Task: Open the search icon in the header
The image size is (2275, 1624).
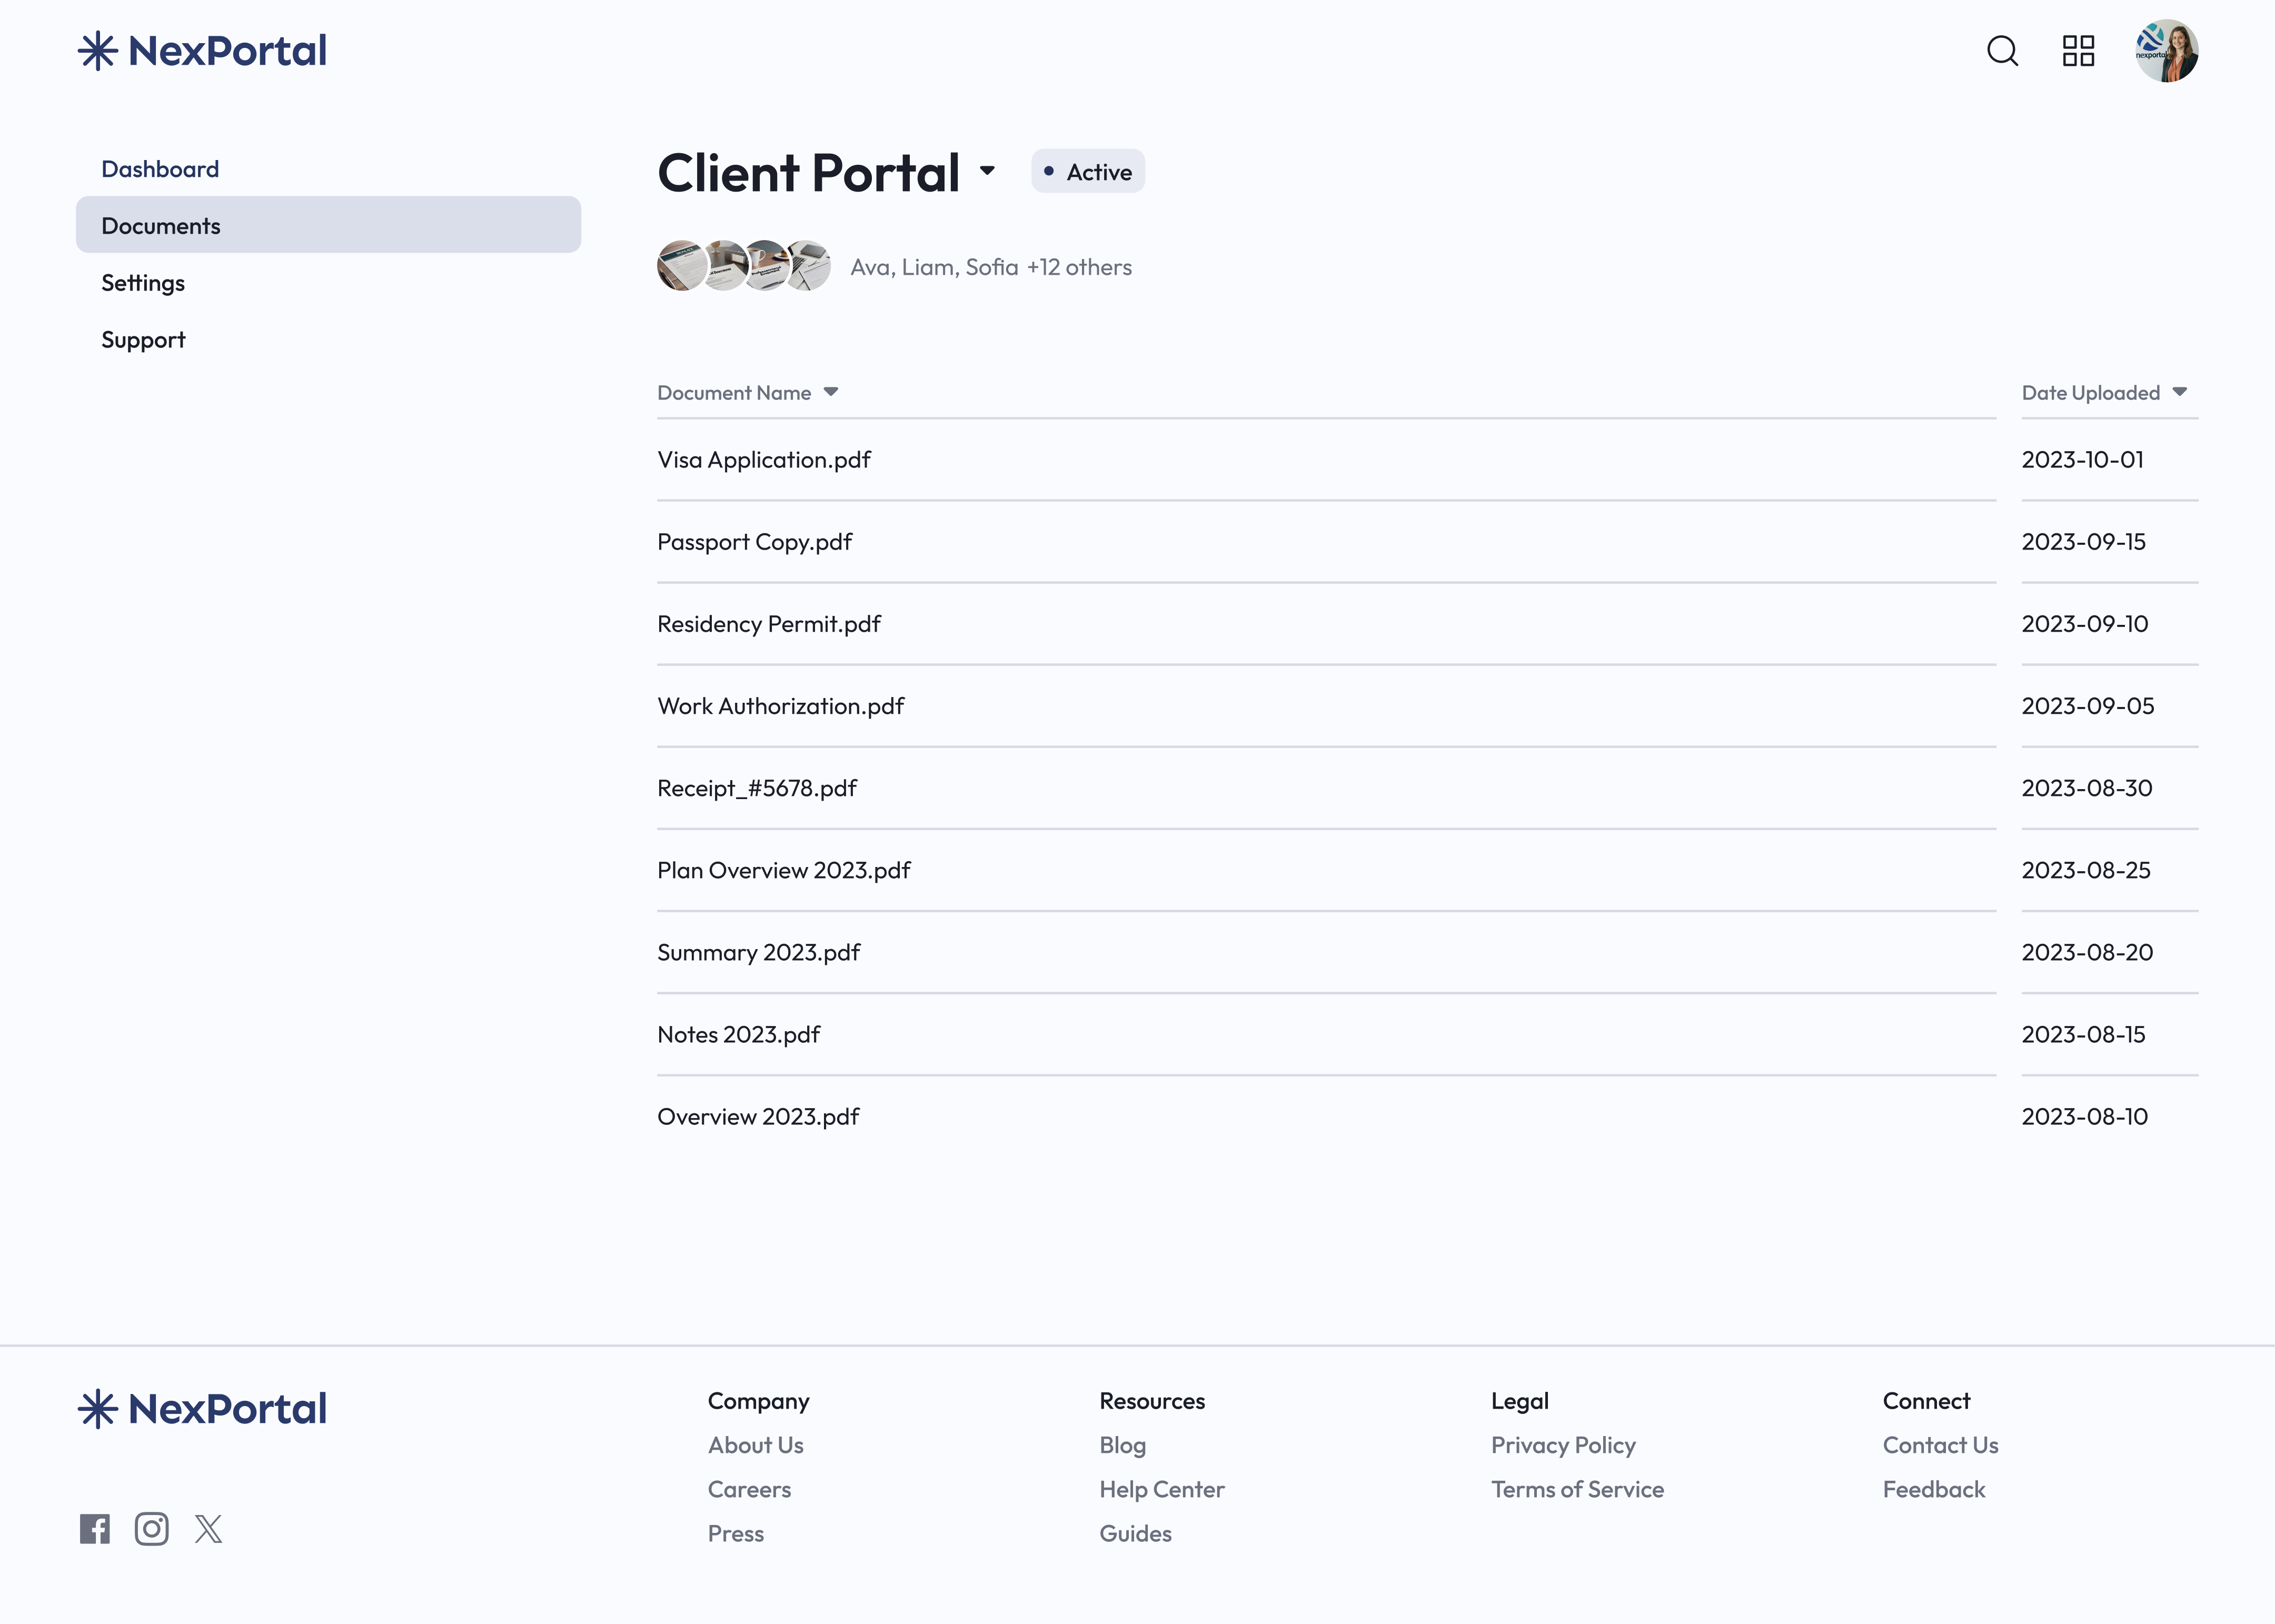Action: 2003,51
